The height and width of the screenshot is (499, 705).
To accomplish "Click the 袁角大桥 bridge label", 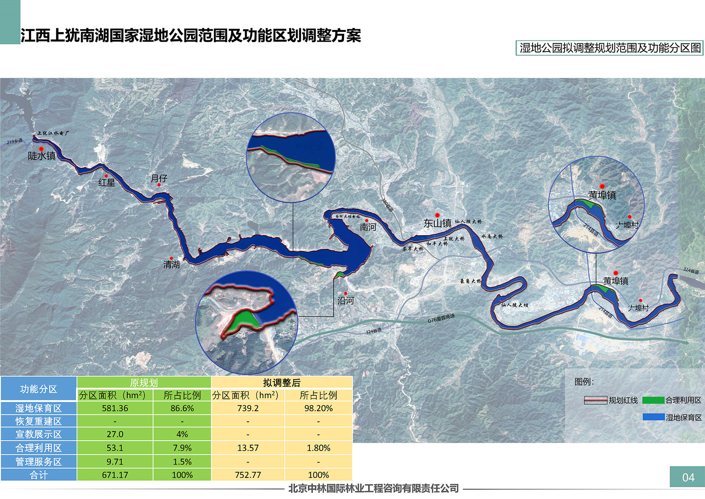I will point(470,281).
